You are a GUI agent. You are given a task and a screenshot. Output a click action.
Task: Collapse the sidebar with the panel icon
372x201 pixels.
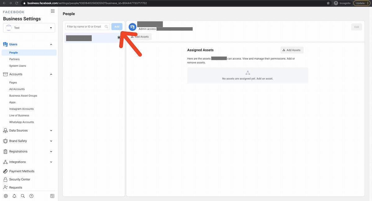point(52,196)
